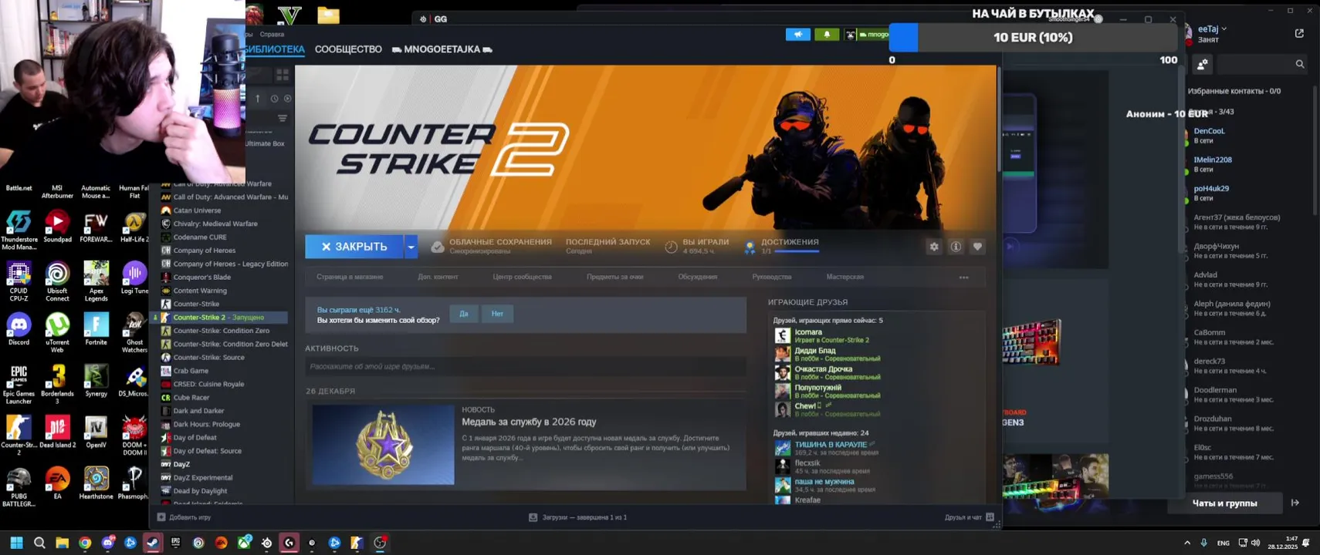Open EA app desktop shortcut

pos(57,483)
